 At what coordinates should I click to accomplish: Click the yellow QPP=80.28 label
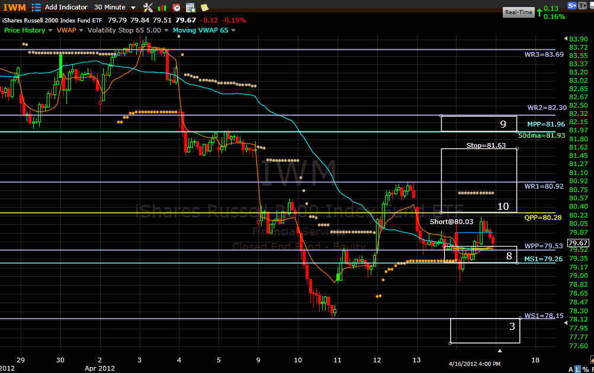coord(543,218)
